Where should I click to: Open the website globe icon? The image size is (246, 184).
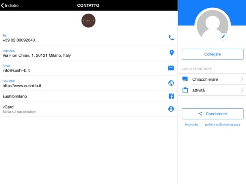click(171, 83)
